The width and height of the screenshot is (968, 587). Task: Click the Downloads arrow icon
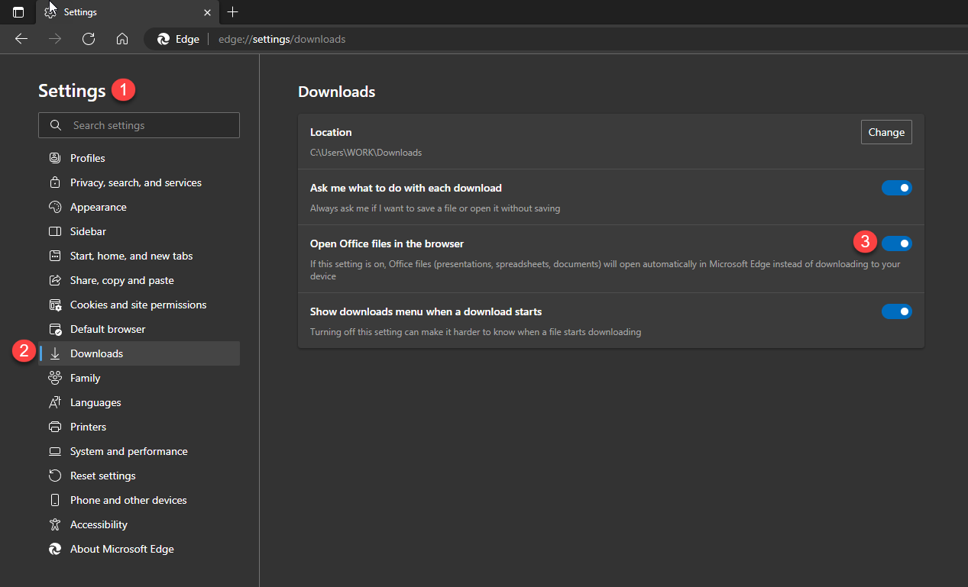55,353
